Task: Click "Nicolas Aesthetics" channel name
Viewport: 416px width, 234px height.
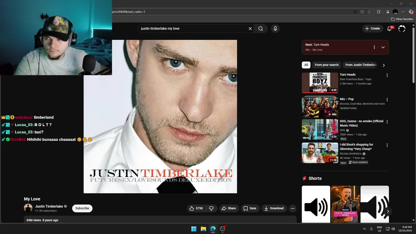Action: (x=351, y=154)
